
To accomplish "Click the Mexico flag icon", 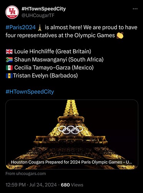I will pos(9,68).
